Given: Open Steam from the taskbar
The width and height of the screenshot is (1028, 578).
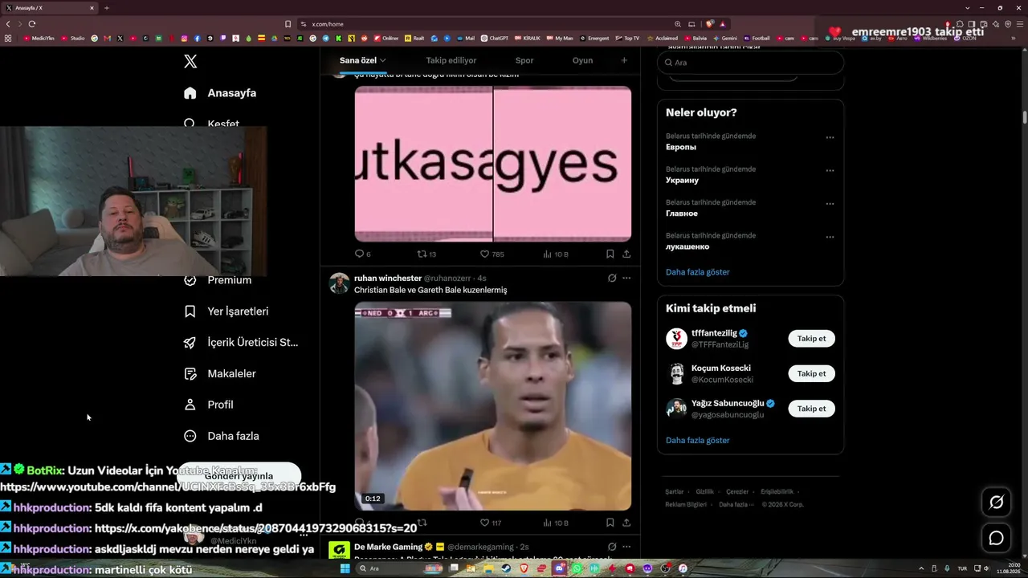Looking at the screenshot, I should 506,568.
